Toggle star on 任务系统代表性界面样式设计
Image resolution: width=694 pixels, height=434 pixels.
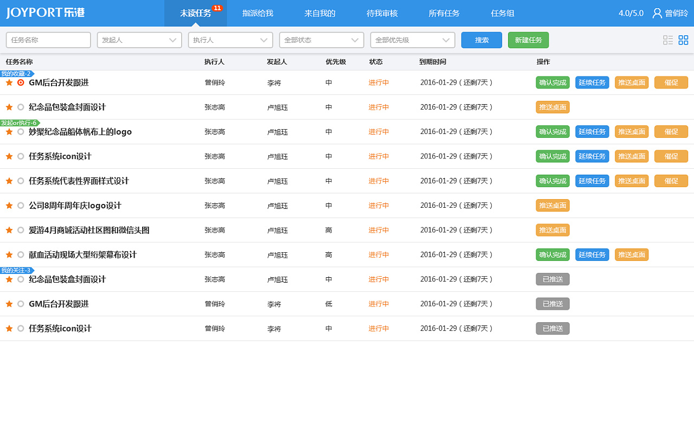(x=9, y=181)
